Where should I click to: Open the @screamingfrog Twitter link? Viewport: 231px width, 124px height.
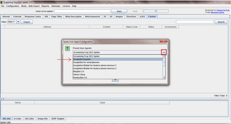pyautogui.click(x=217, y=12)
